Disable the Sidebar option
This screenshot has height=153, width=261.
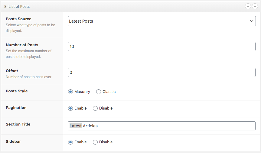95,142
